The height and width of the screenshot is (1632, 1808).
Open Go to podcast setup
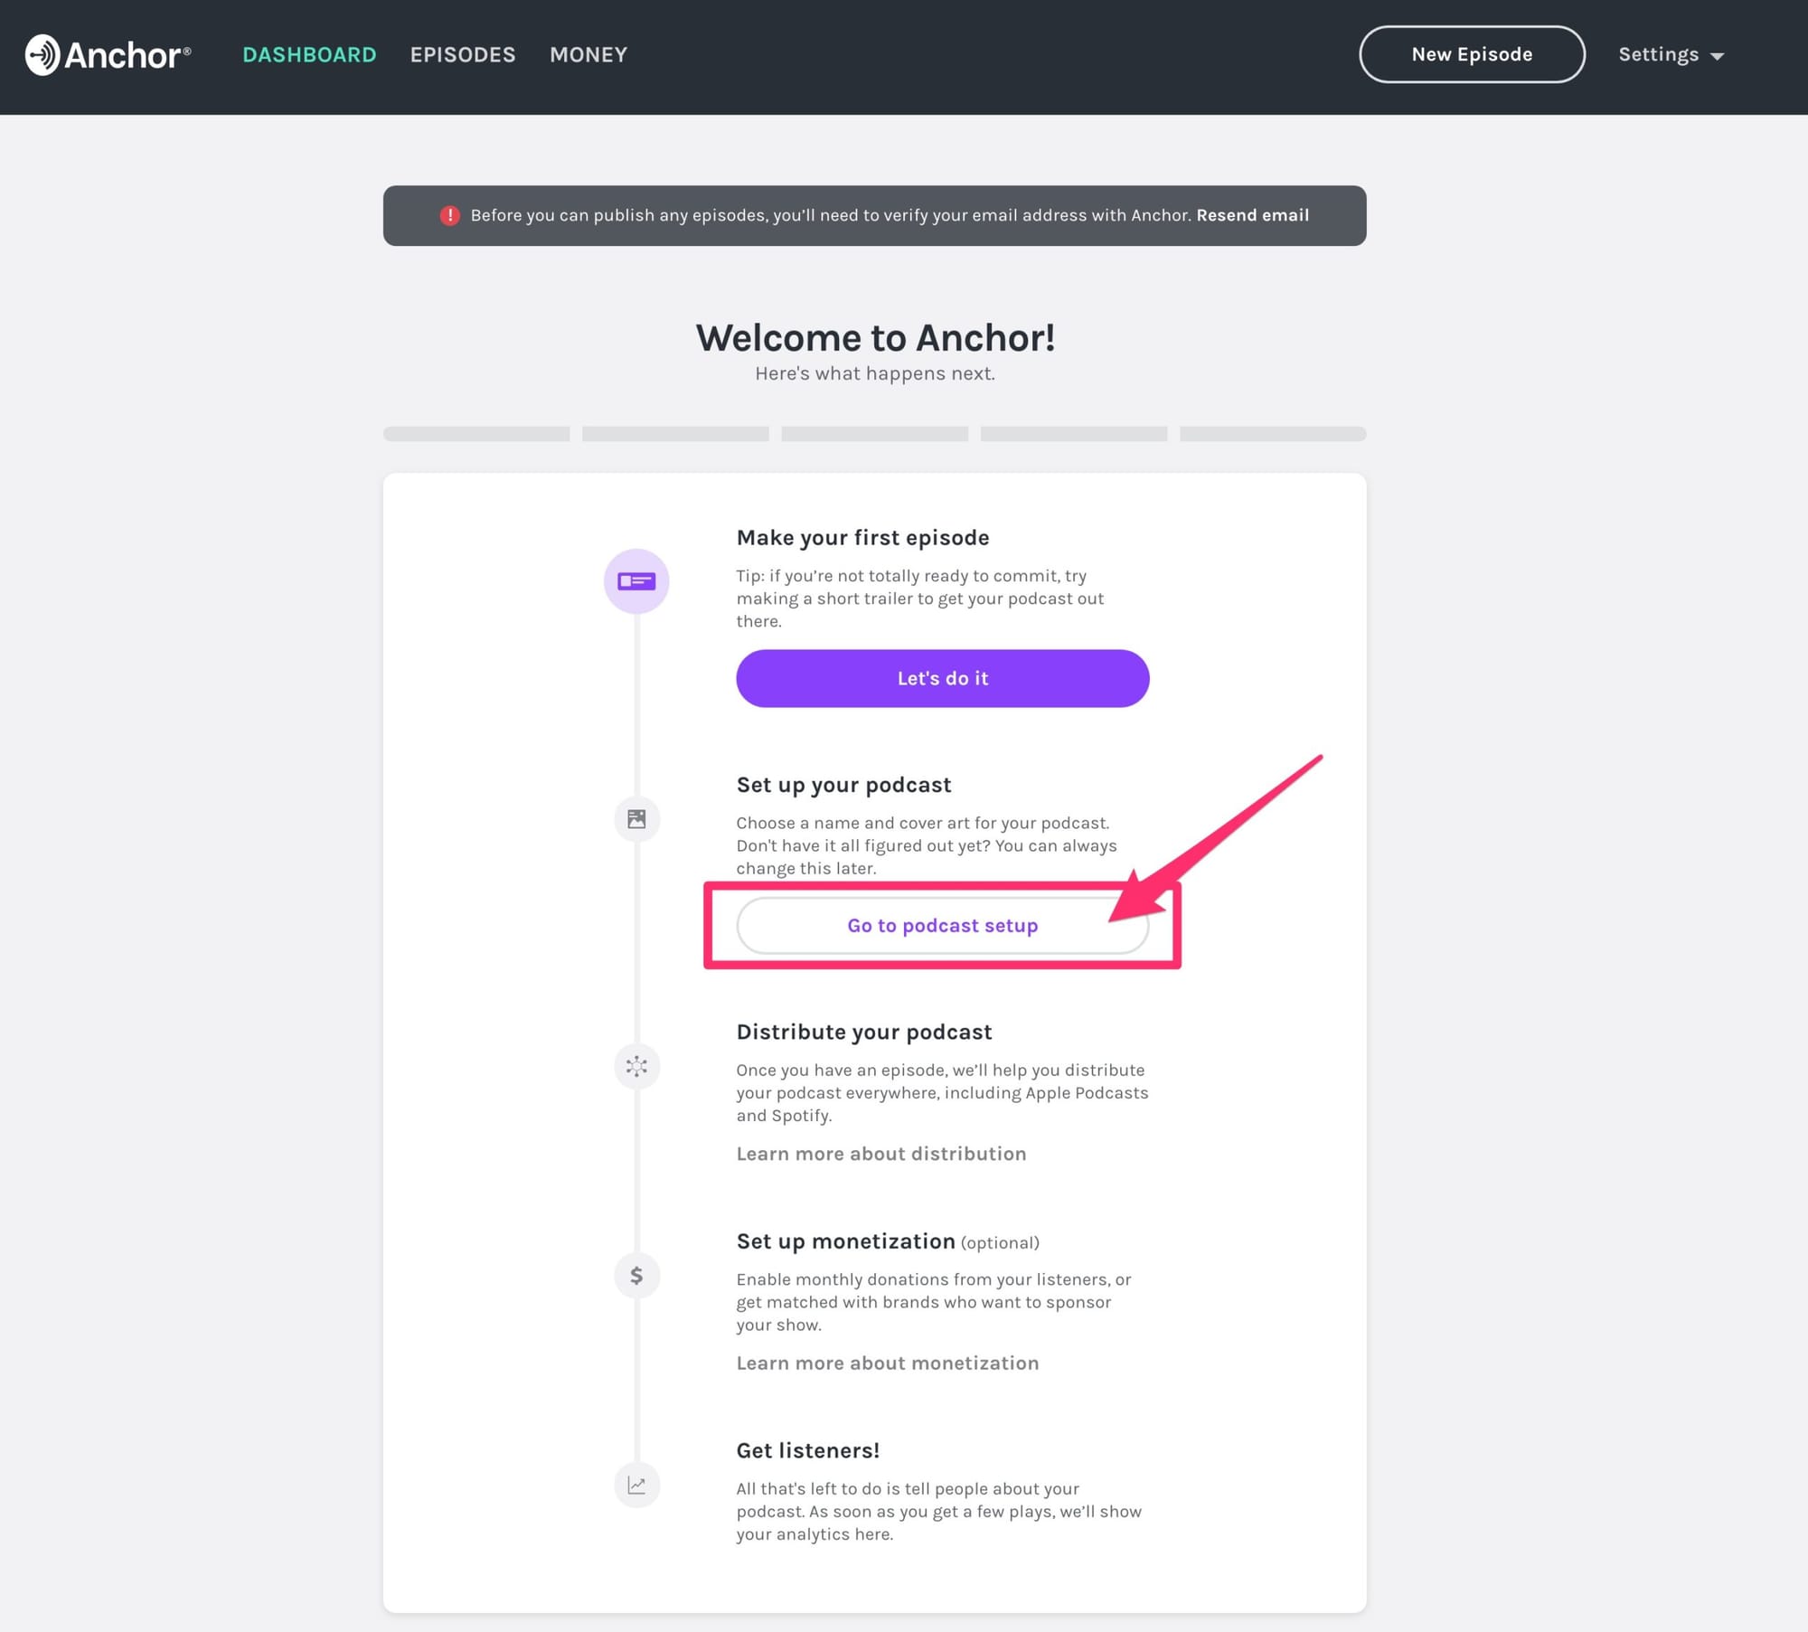[942, 925]
